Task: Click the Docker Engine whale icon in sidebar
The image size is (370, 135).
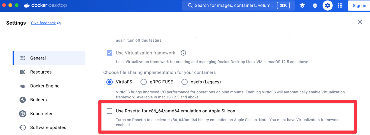Action: (23, 86)
